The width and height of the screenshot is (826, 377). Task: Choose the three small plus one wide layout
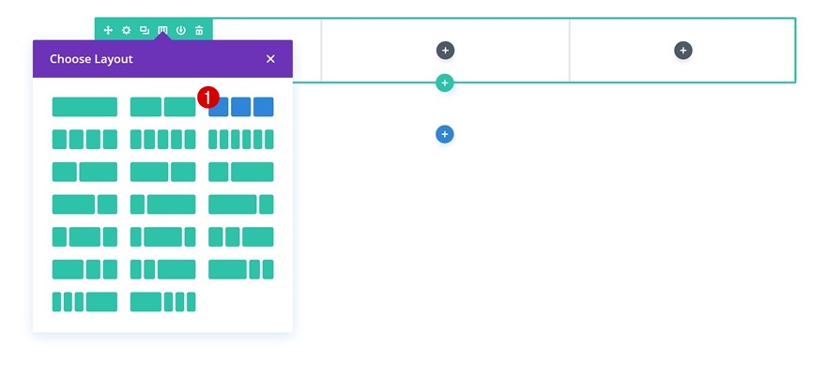(x=84, y=302)
